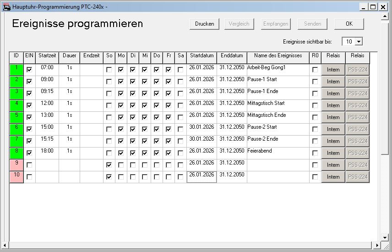This screenshot has width=392, height=252.
Task: Click the application icon in the title bar
Action: (6, 6)
